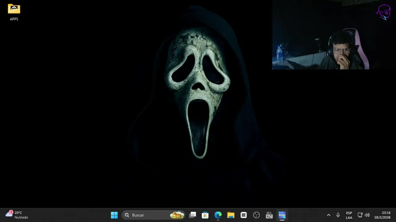Open Task View in the taskbar
Screen dimensions: 396x222
(x=192, y=215)
